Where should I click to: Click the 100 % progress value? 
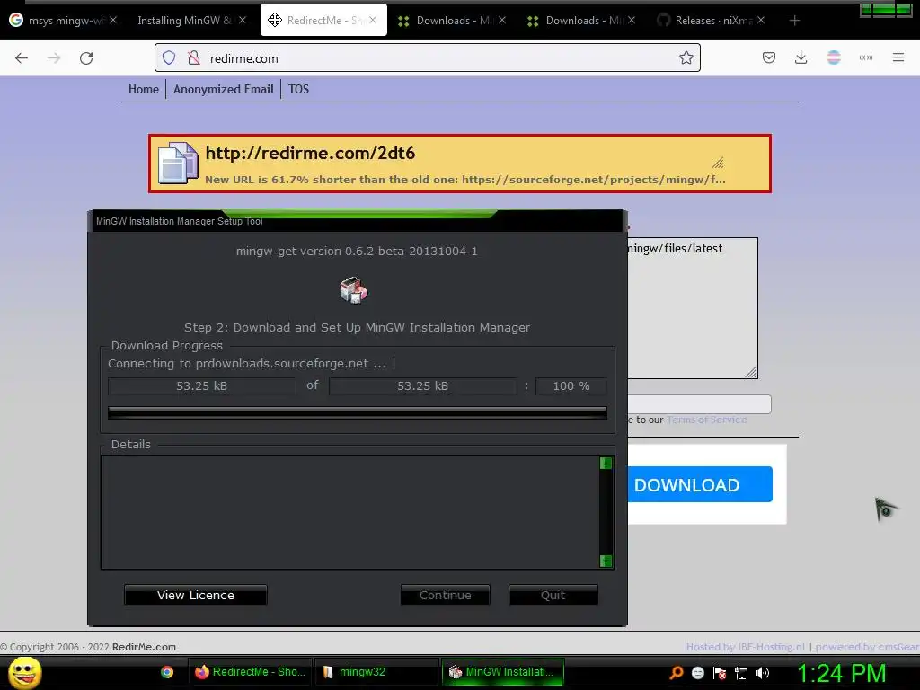[x=571, y=386]
